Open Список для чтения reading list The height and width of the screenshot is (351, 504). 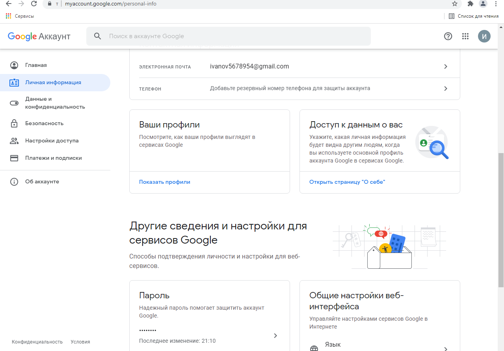coord(474,16)
